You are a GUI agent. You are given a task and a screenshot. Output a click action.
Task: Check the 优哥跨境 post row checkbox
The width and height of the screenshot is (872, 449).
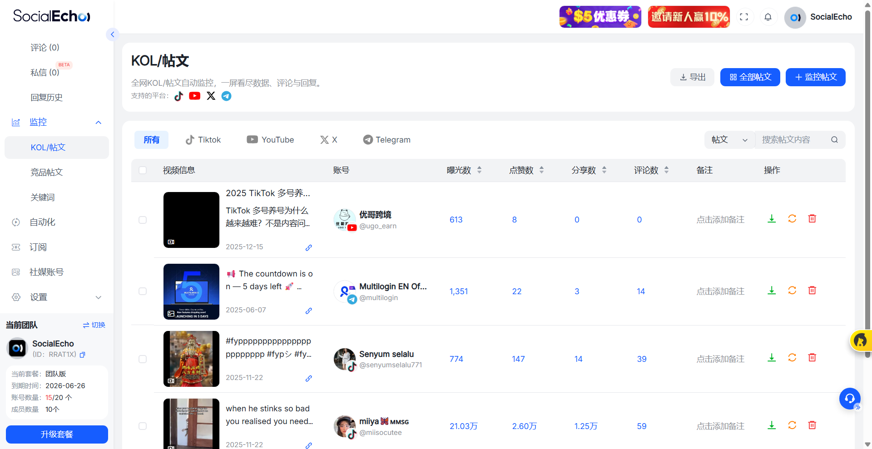coord(143,220)
